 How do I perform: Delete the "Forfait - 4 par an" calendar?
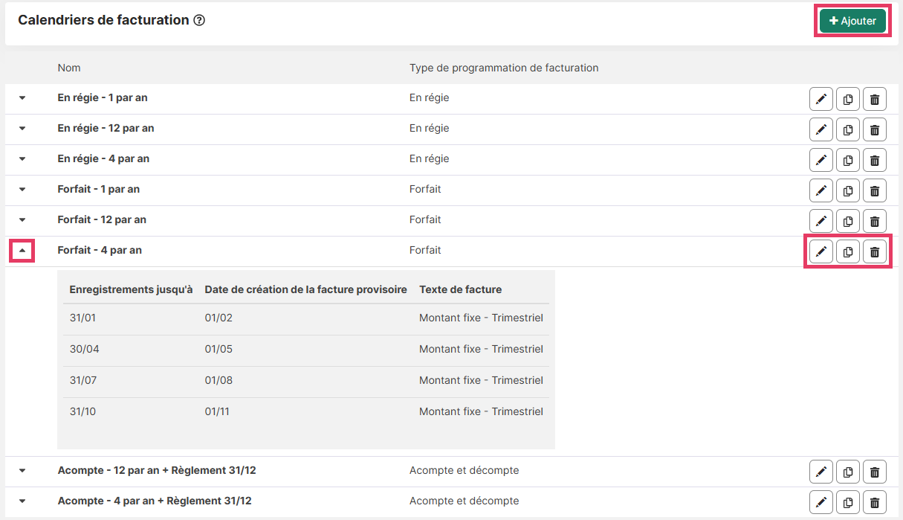coord(874,251)
